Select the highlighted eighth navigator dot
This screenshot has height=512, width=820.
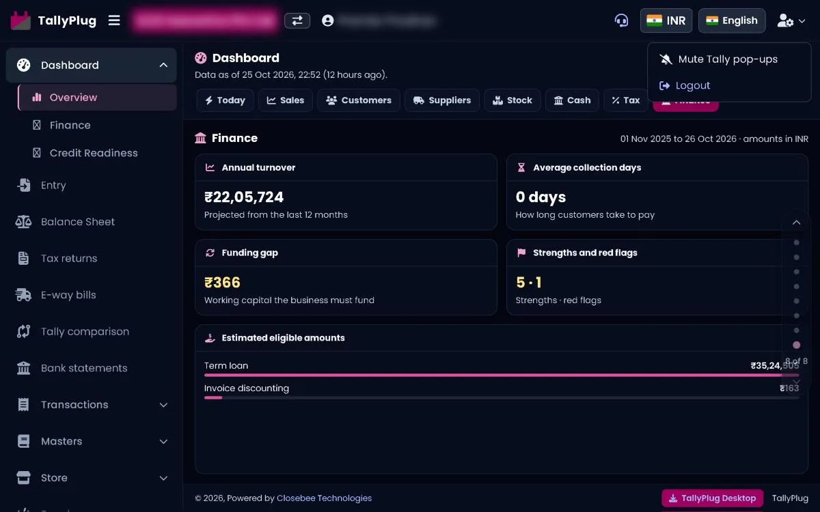[x=796, y=345]
